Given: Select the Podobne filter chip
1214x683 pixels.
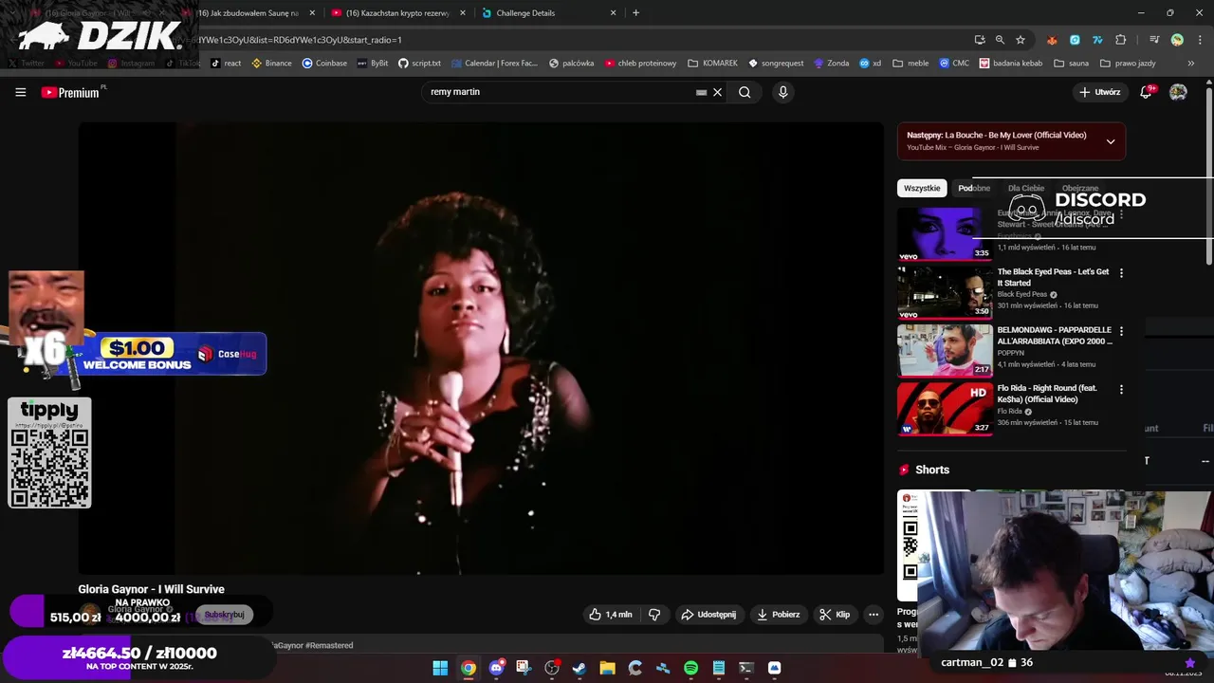Looking at the screenshot, I should coord(974,188).
